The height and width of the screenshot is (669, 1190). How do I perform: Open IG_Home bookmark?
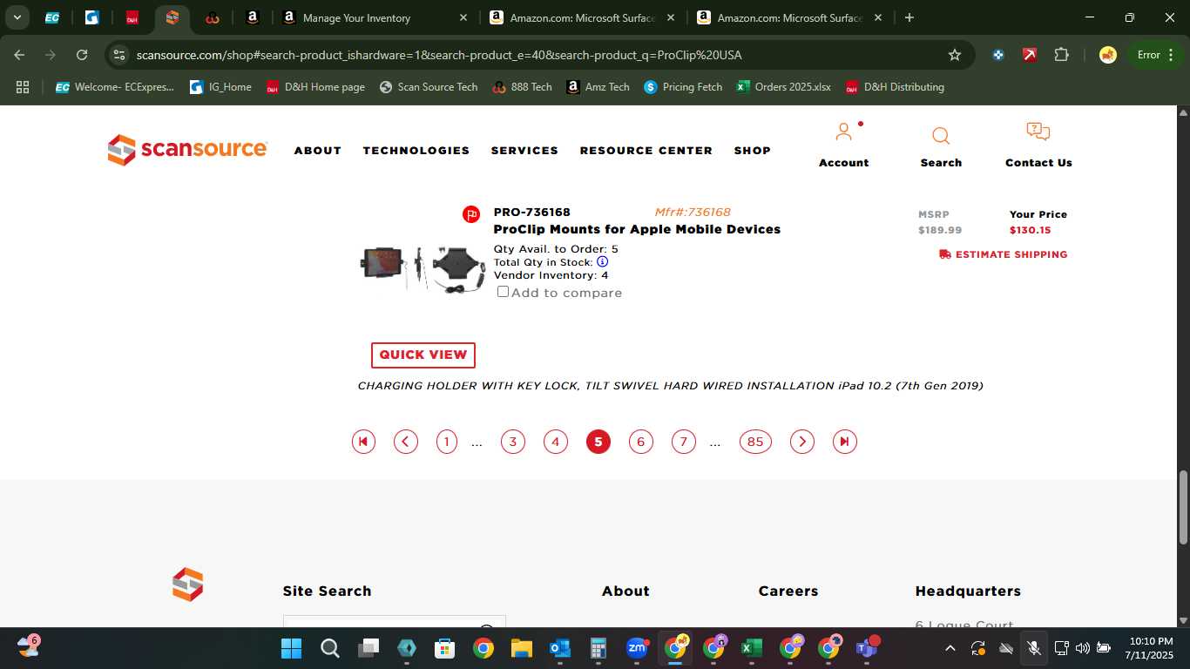220,87
